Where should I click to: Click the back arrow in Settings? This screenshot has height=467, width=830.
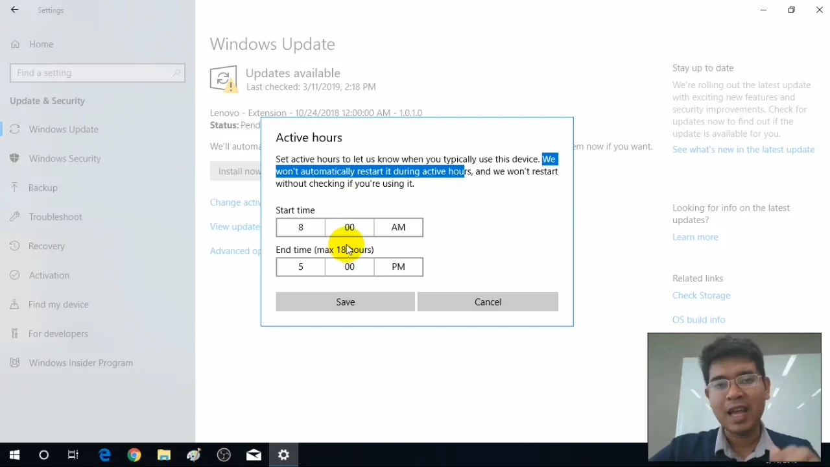pos(14,10)
